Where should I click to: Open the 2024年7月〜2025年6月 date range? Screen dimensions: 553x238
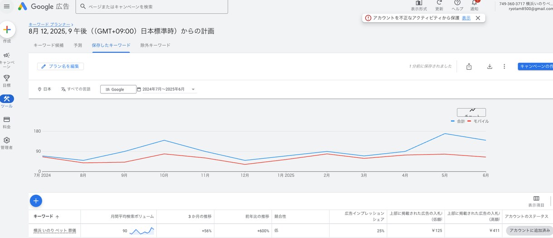[x=163, y=89]
